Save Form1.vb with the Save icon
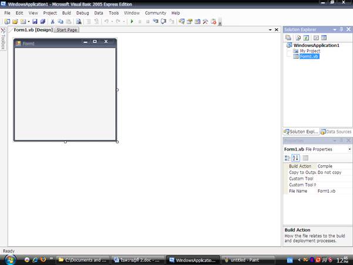 tap(35, 21)
